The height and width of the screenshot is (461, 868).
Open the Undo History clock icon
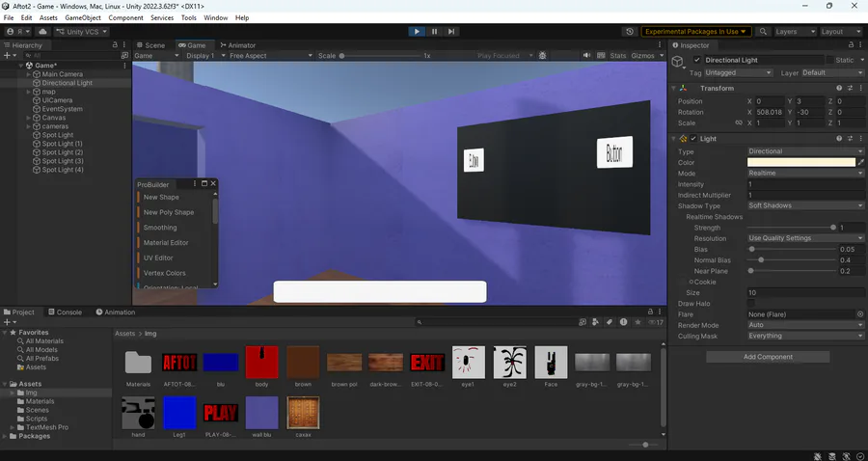pyautogui.click(x=630, y=32)
